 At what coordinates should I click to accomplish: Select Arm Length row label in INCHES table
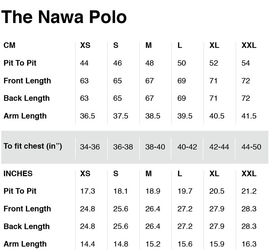point(25,244)
